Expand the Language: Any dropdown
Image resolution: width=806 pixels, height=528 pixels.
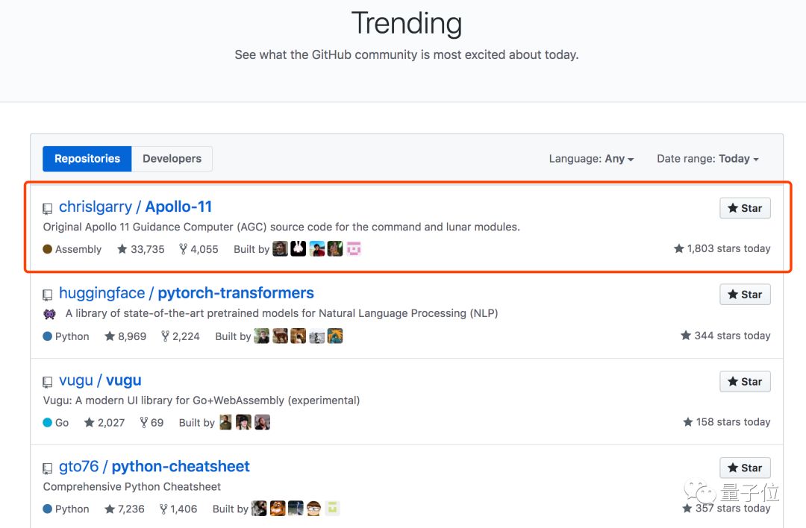click(x=591, y=159)
